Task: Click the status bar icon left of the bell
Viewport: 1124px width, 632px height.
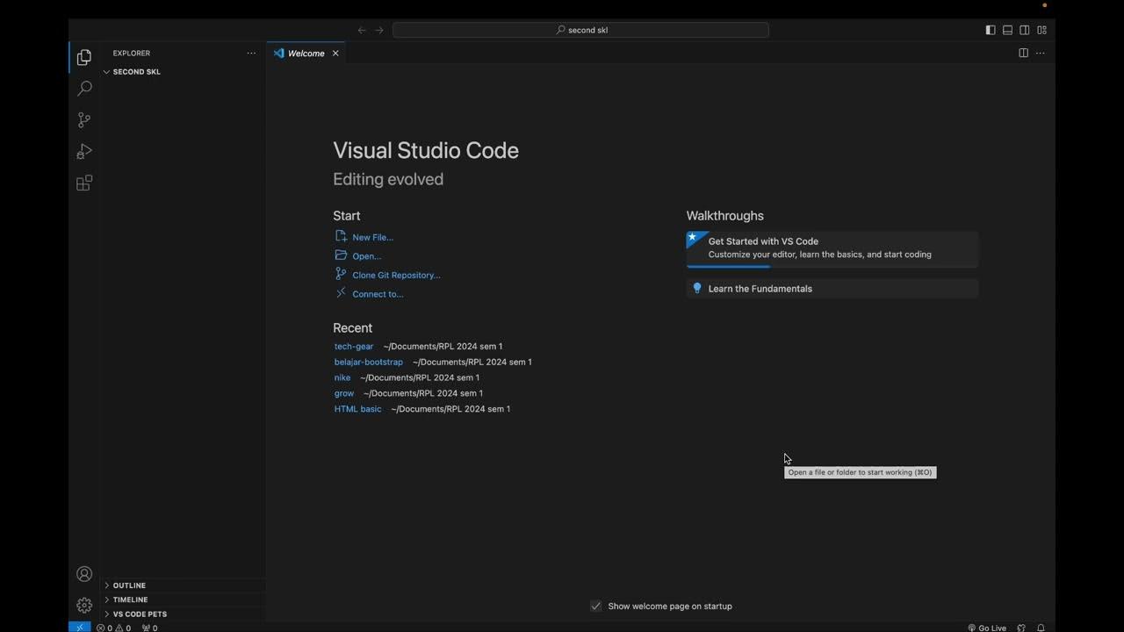Action: coord(1021,628)
